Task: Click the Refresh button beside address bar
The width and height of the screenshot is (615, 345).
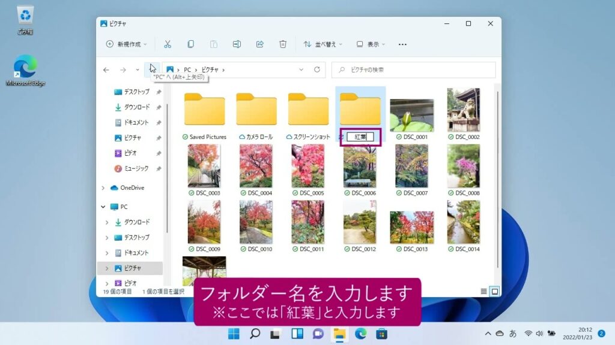Action: (x=317, y=70)
